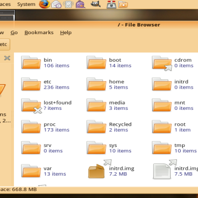The width and height of the screenshot is (198, 198).
Task: Click the workspace switcher thumbnail
Action: [x=7, y=15]
